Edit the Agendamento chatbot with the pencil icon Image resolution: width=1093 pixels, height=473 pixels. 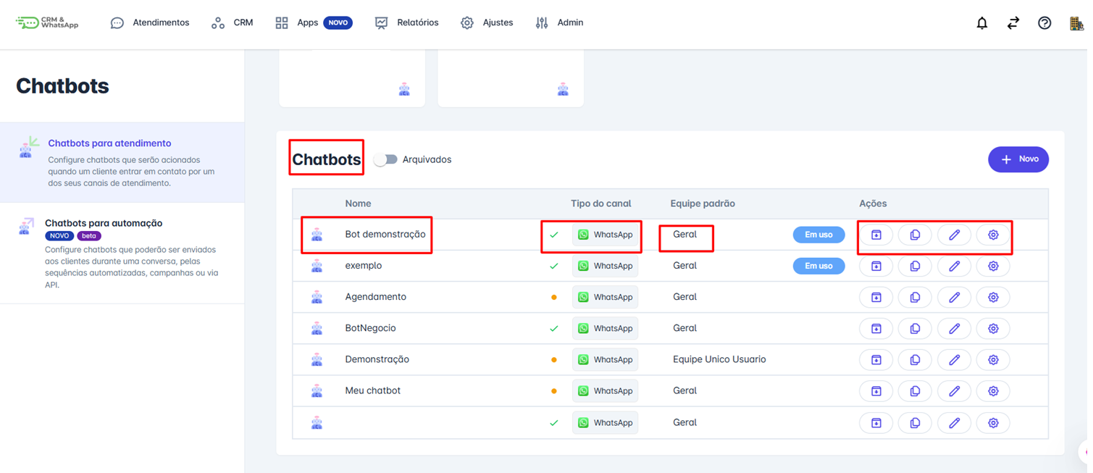(x=954, y=296)
